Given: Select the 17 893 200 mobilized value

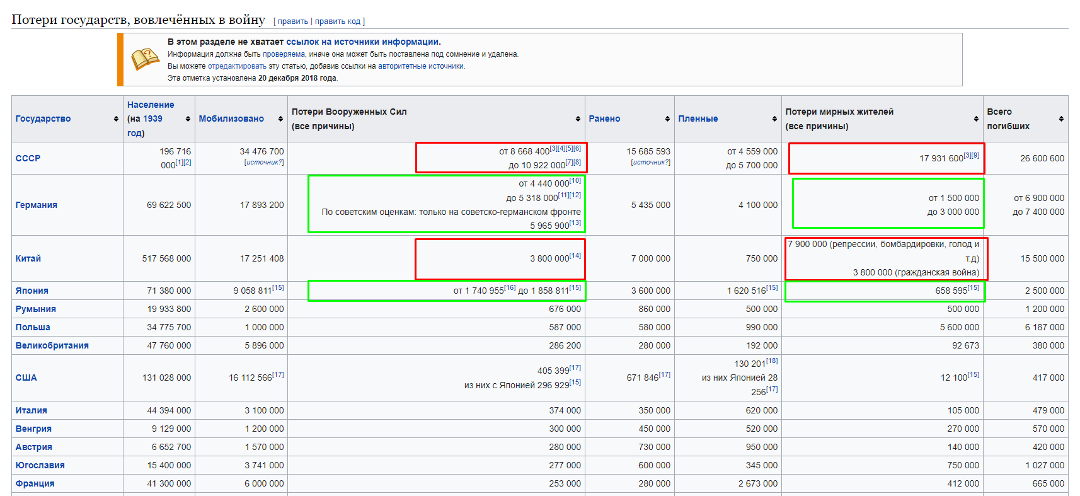Looking at the screenshot, I should [261, 205].
